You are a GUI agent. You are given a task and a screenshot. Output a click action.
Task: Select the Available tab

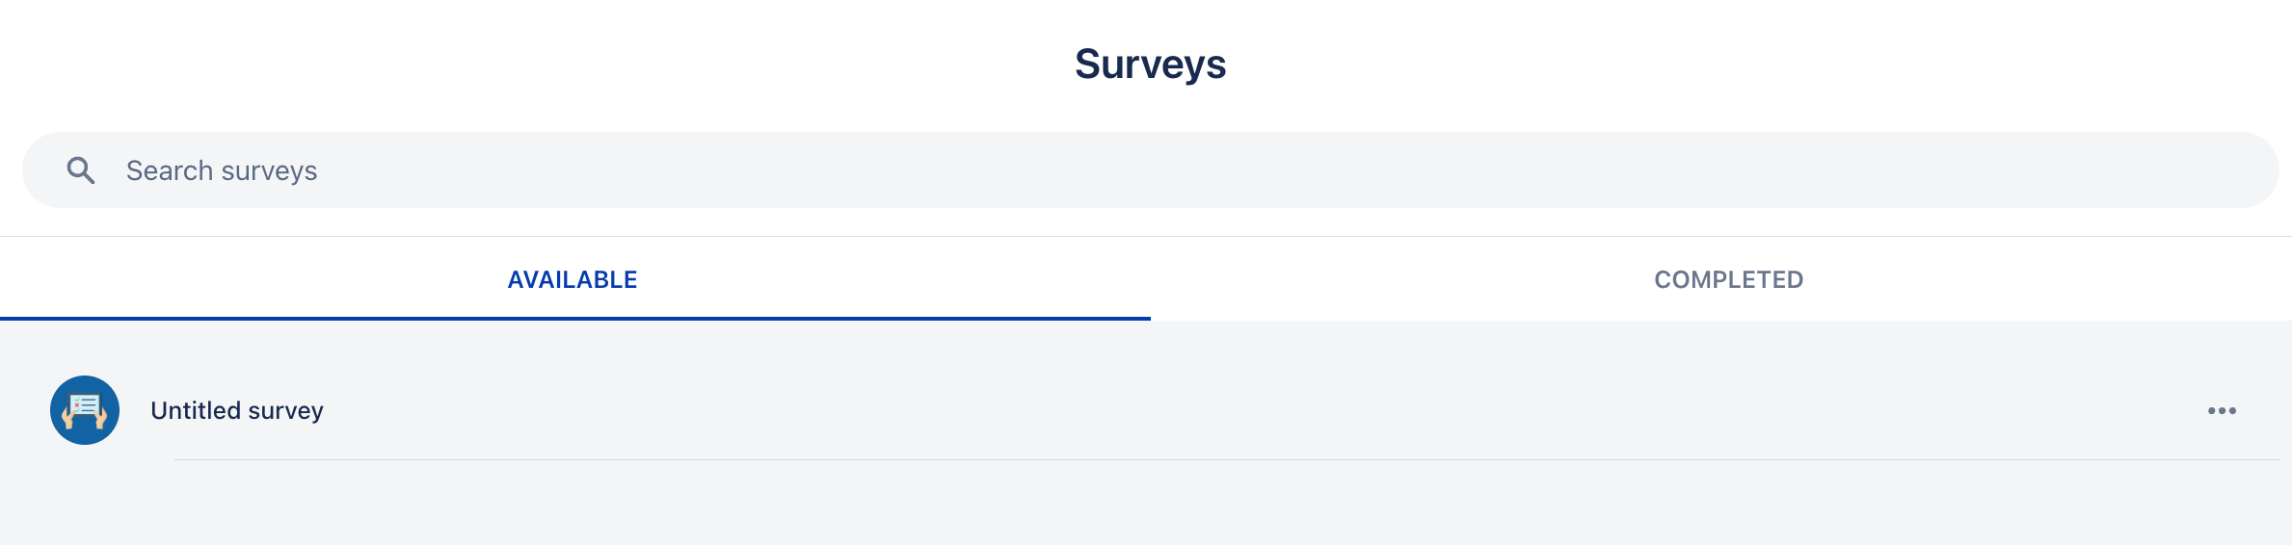pyautogui.click(x=573, y=280)
